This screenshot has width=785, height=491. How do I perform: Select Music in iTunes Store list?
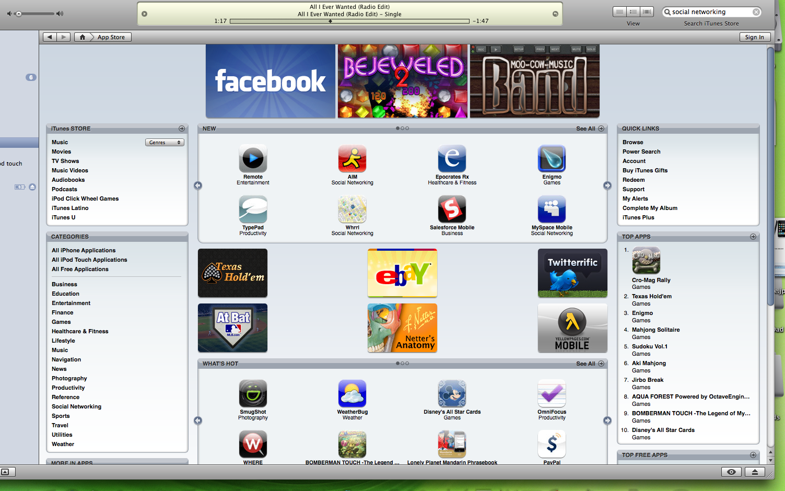pos(60,142)
